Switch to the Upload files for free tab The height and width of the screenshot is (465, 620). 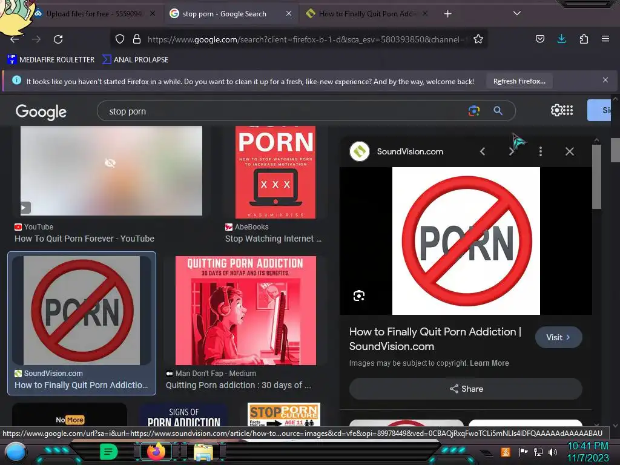[95, 14]
